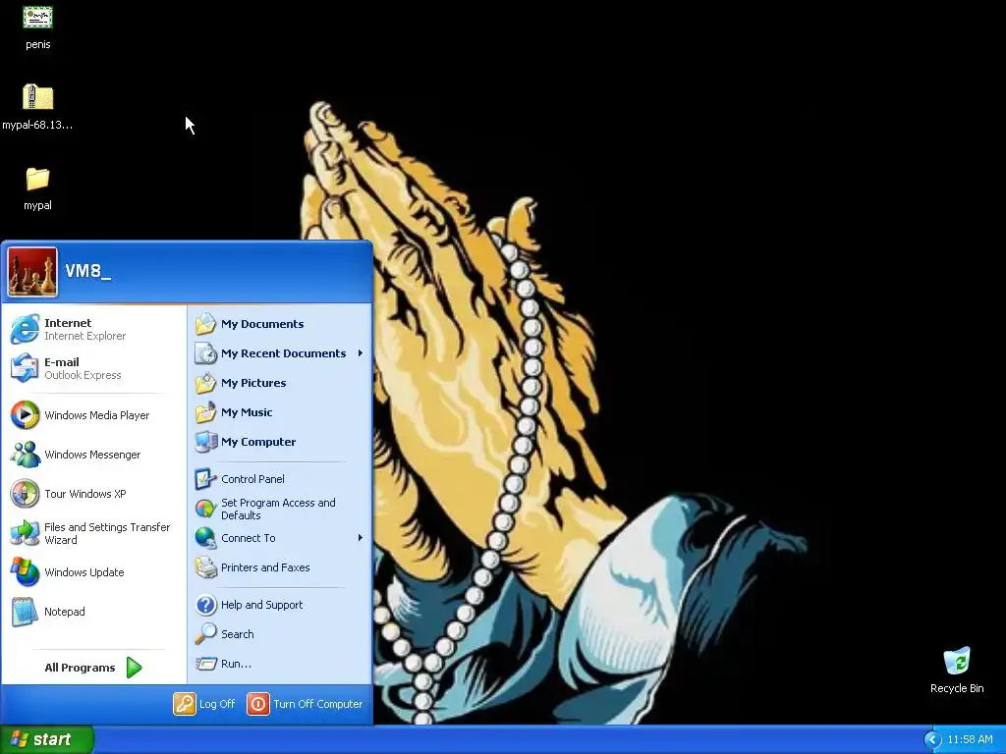
Task: Click the 'VM8_' user name text
Action: [x=87, y=271]
